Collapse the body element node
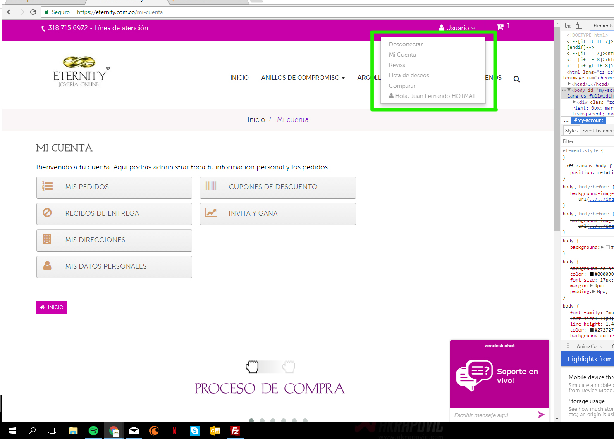This screenshot has width=614, height=439. [x=569, y=90]
